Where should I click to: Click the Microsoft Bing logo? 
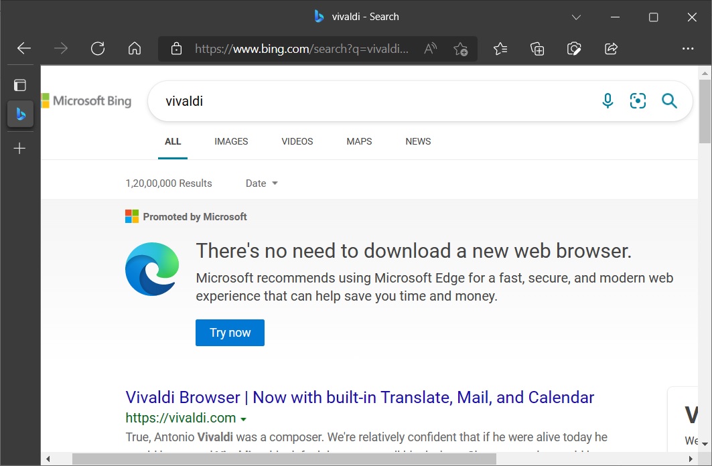86,100
